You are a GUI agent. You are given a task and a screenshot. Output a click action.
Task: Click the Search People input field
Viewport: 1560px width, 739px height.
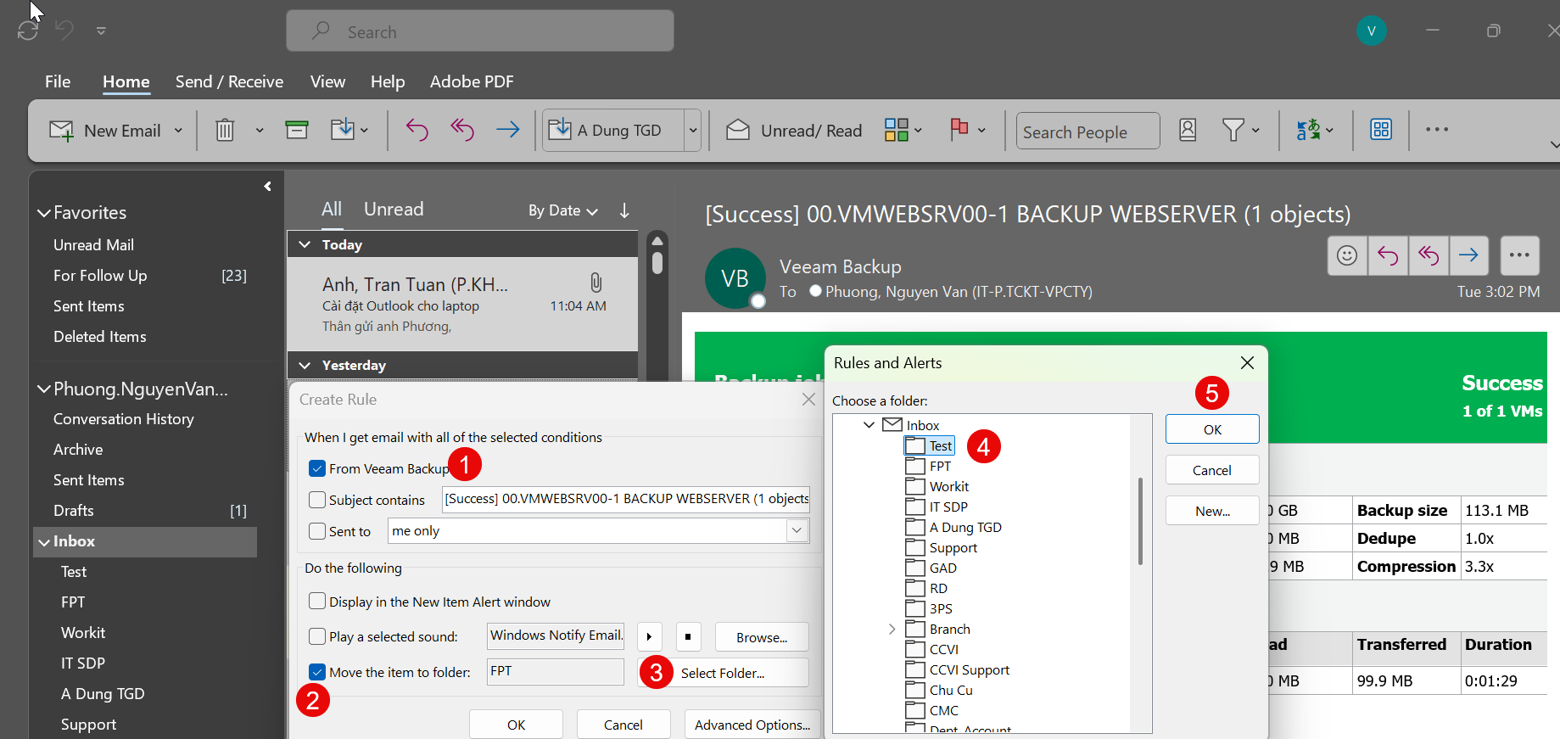tap(1088, 132)
